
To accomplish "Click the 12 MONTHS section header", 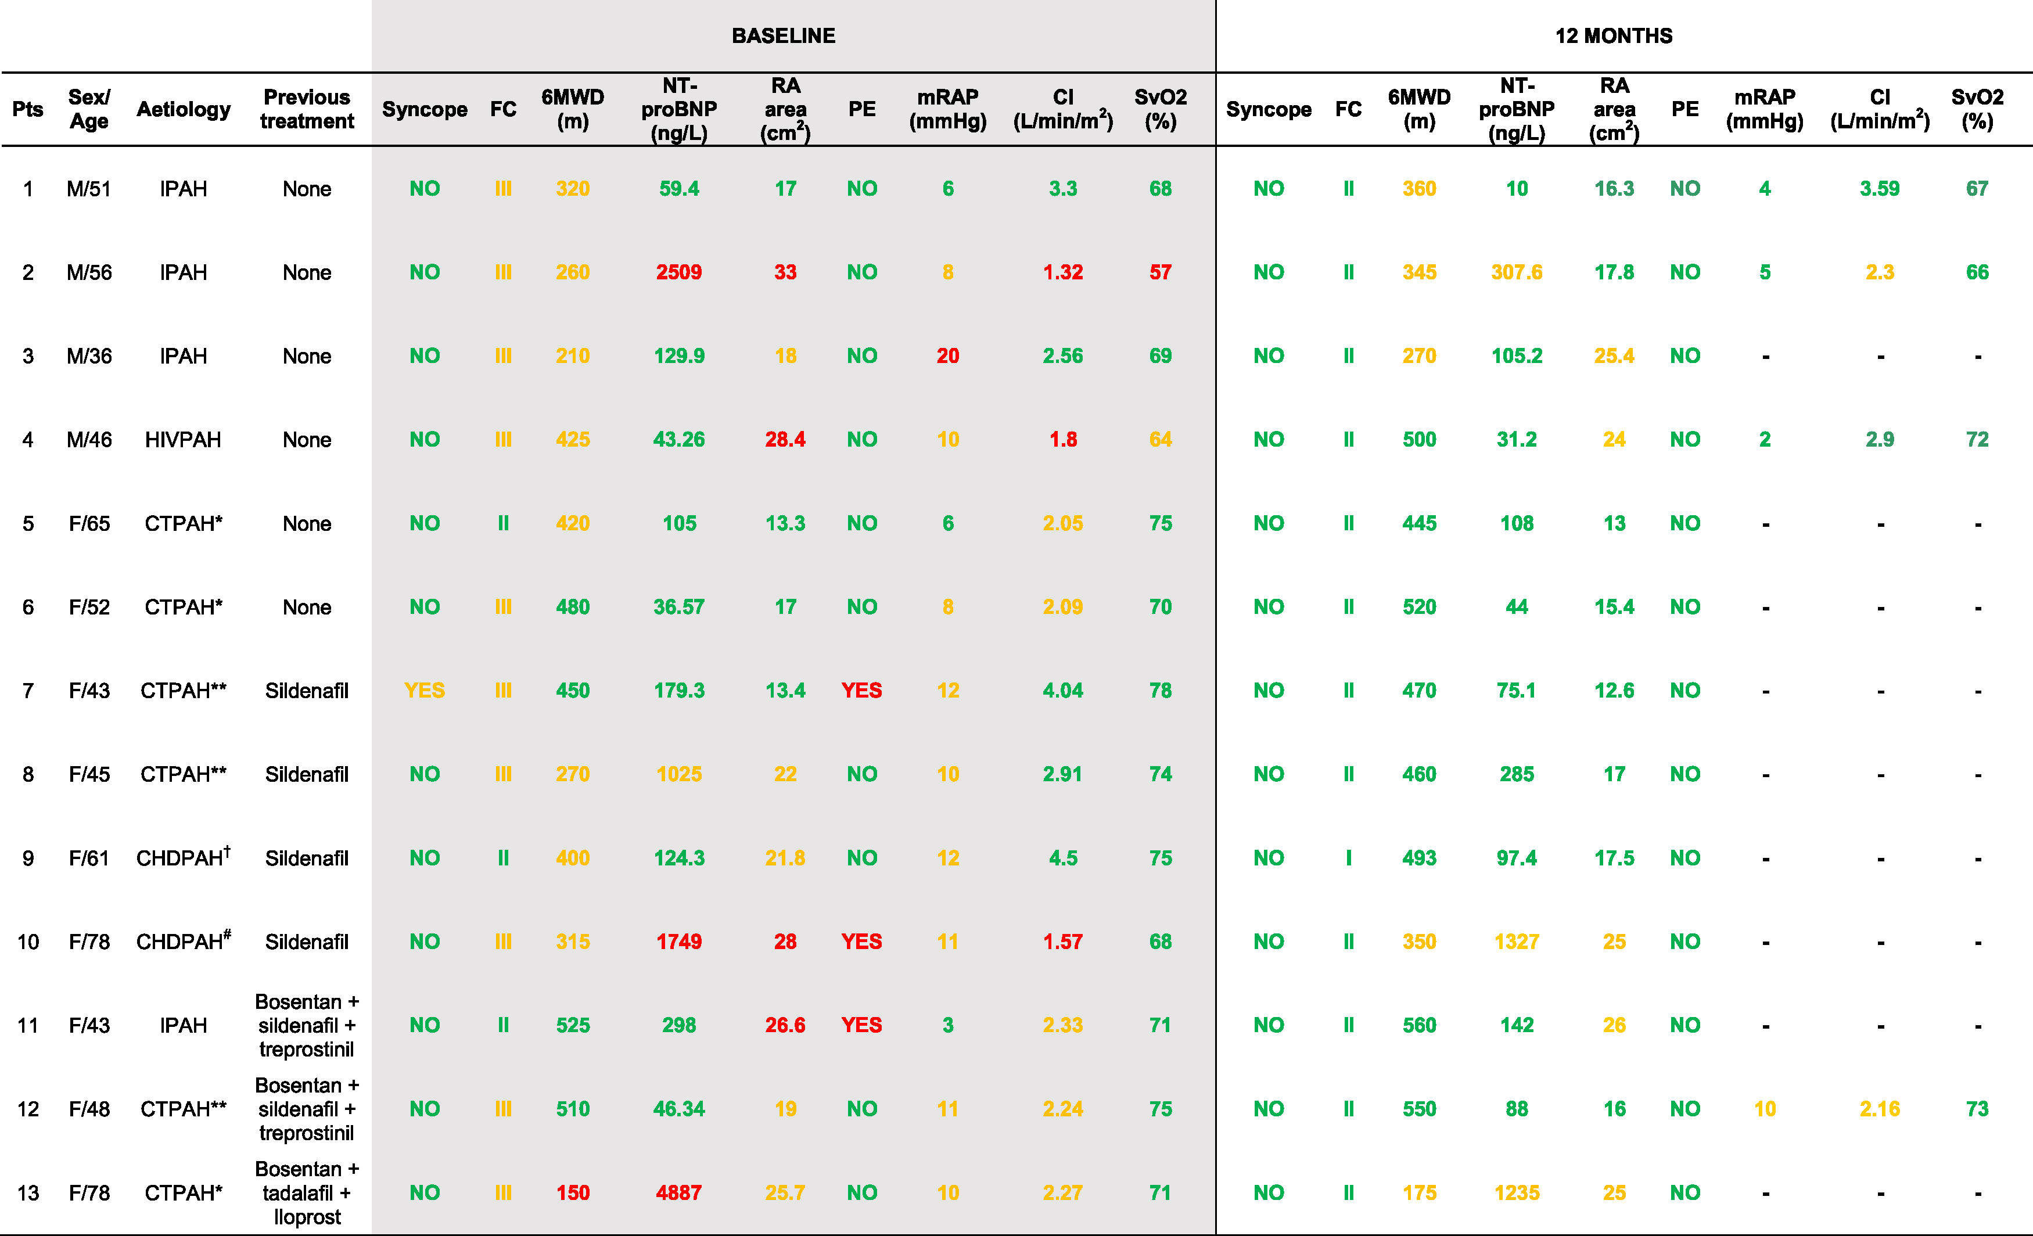I will pyautogui.click(x=1613, y=35).
